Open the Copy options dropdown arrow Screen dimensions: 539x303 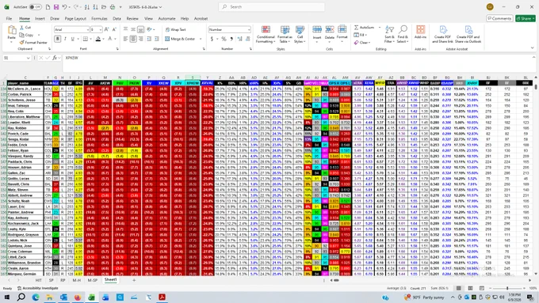click(x=39, y=35)
